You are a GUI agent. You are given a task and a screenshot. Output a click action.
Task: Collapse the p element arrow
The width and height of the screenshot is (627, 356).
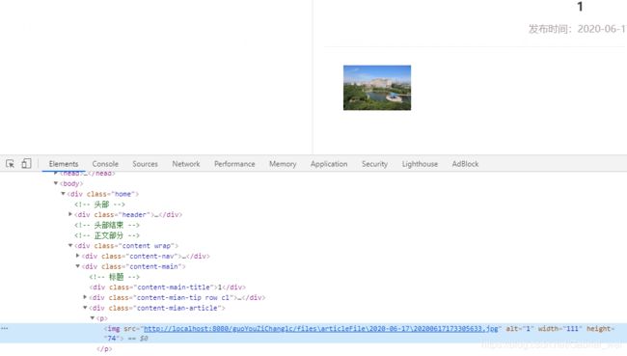point(93,318)
